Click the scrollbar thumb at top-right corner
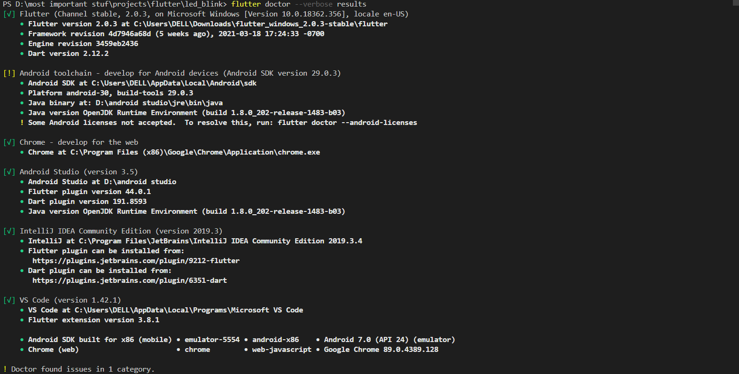Image resolution: width=739 pixels, height=374 pixels. 736,3
